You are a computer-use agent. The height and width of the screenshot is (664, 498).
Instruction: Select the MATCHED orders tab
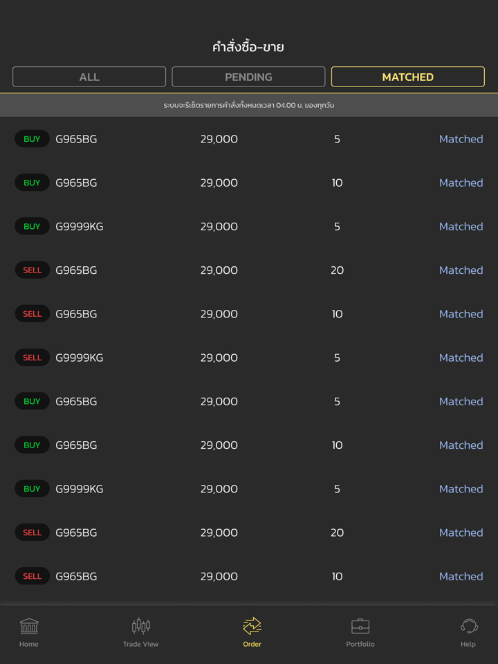pyautogui.click(x=407, y=77)
